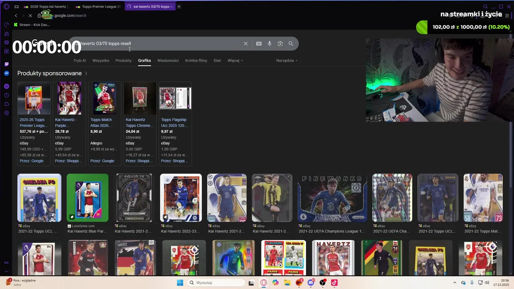Expand the Więcej search filter menu
The height and width of the screenshot is (289, 514).
(235, 61)
